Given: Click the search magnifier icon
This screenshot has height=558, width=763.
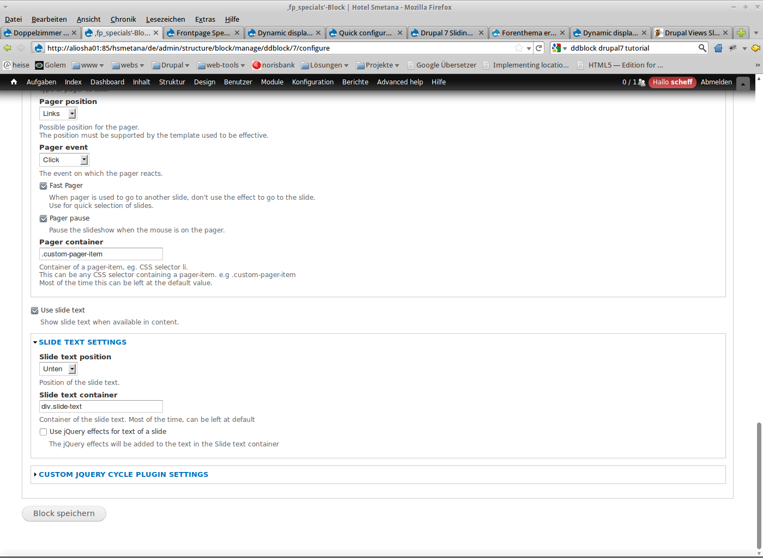Looking at the screenshot, I should pyautogui.click(x=702, y=48).
